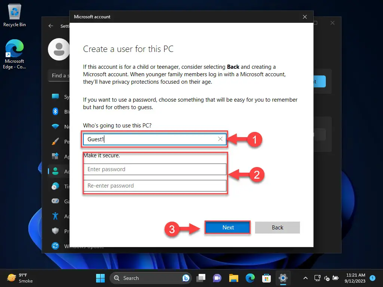
Task: Open the Teams Chat taskbar icon
Action: 217,278
